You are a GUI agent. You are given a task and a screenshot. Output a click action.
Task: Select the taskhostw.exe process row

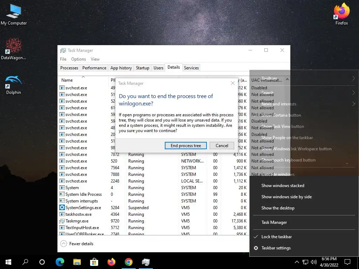click(154, 214)
